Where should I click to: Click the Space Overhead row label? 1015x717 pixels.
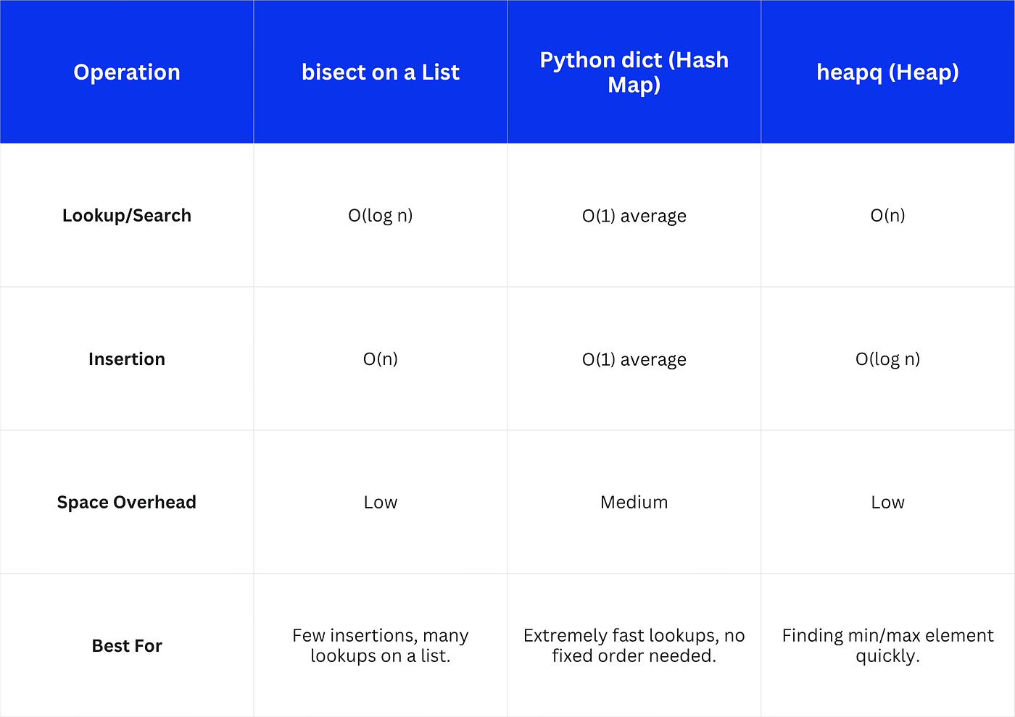(127, 502)
